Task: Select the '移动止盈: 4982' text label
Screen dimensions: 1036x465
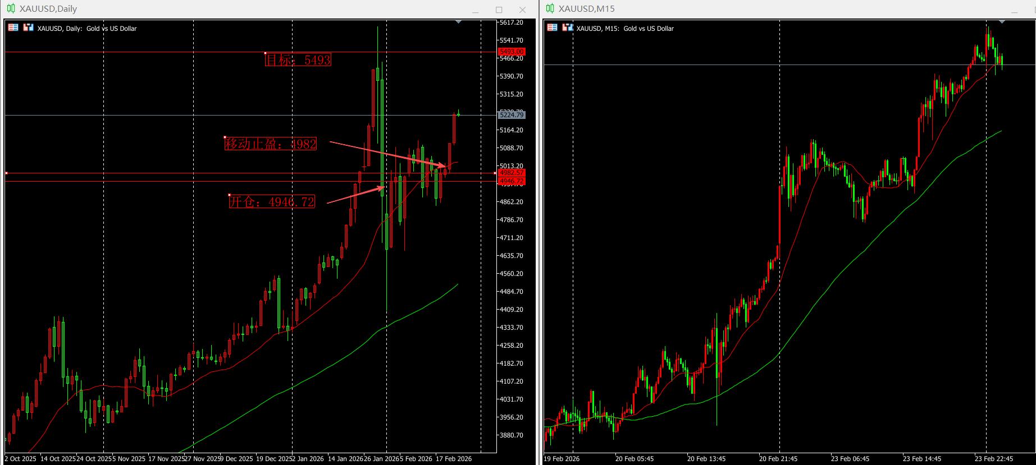Action: click(271, 144)
